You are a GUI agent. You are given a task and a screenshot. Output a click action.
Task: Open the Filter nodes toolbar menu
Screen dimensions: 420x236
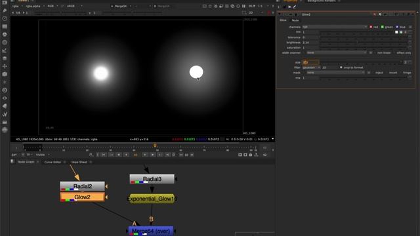(5, 43)
